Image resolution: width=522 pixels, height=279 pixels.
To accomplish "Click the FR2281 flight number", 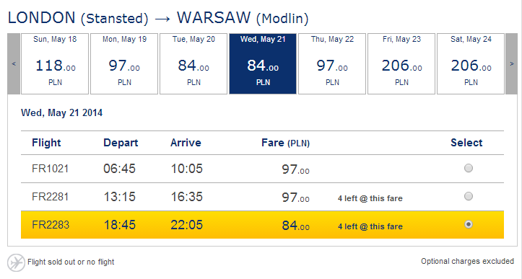I will 51,197.
